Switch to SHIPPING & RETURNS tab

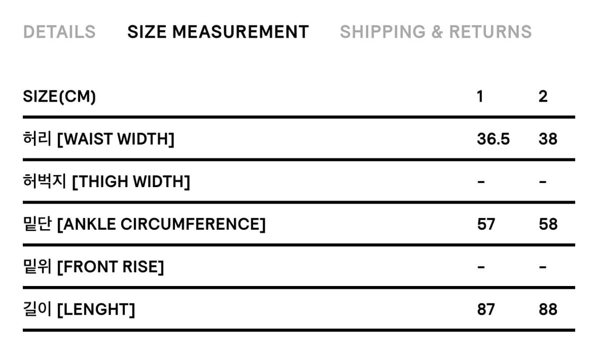tap(435, 32)
